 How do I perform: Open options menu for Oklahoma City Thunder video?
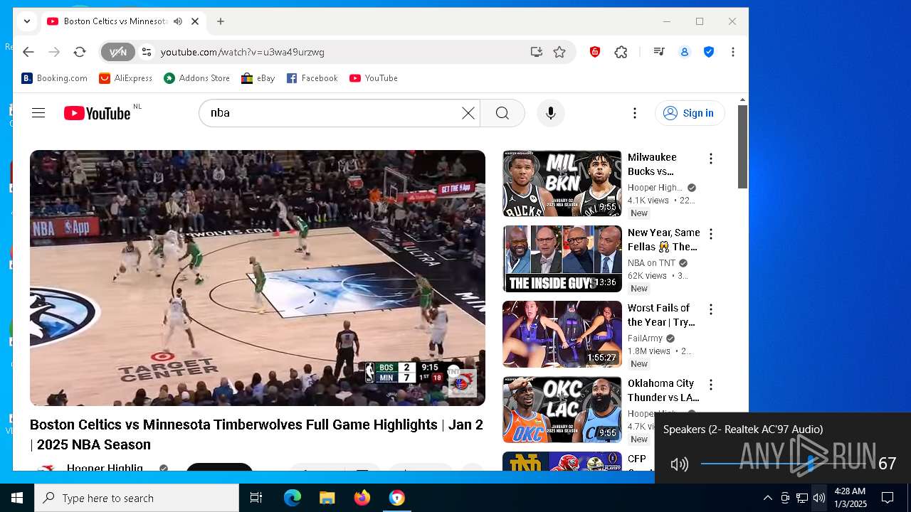[710, 385]
